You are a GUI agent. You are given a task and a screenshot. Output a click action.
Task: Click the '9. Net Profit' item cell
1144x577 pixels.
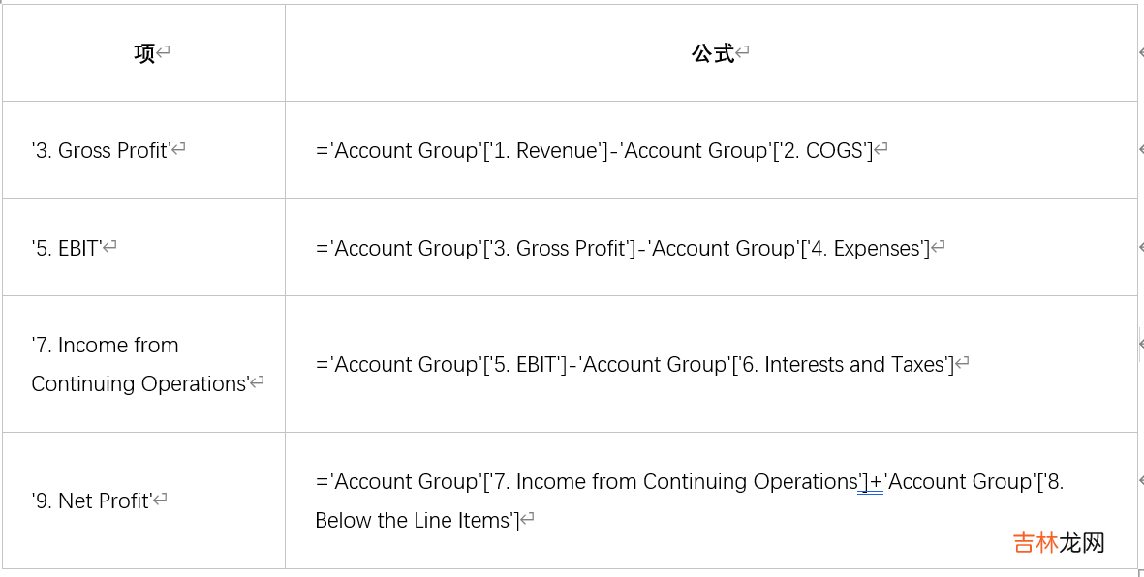click(92, 501)
